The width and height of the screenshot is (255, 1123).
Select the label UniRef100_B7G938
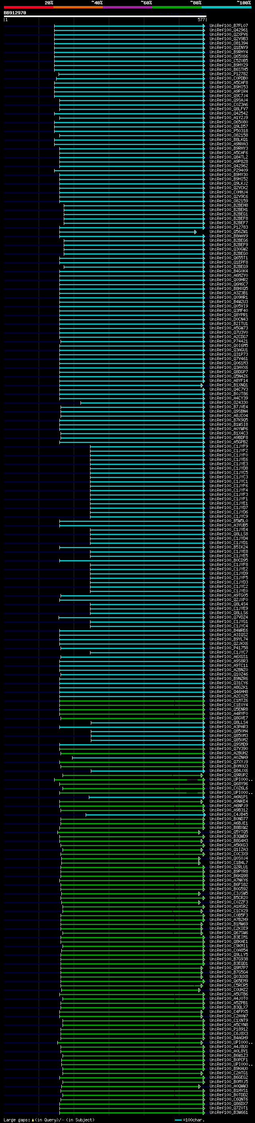coord(229,959)
